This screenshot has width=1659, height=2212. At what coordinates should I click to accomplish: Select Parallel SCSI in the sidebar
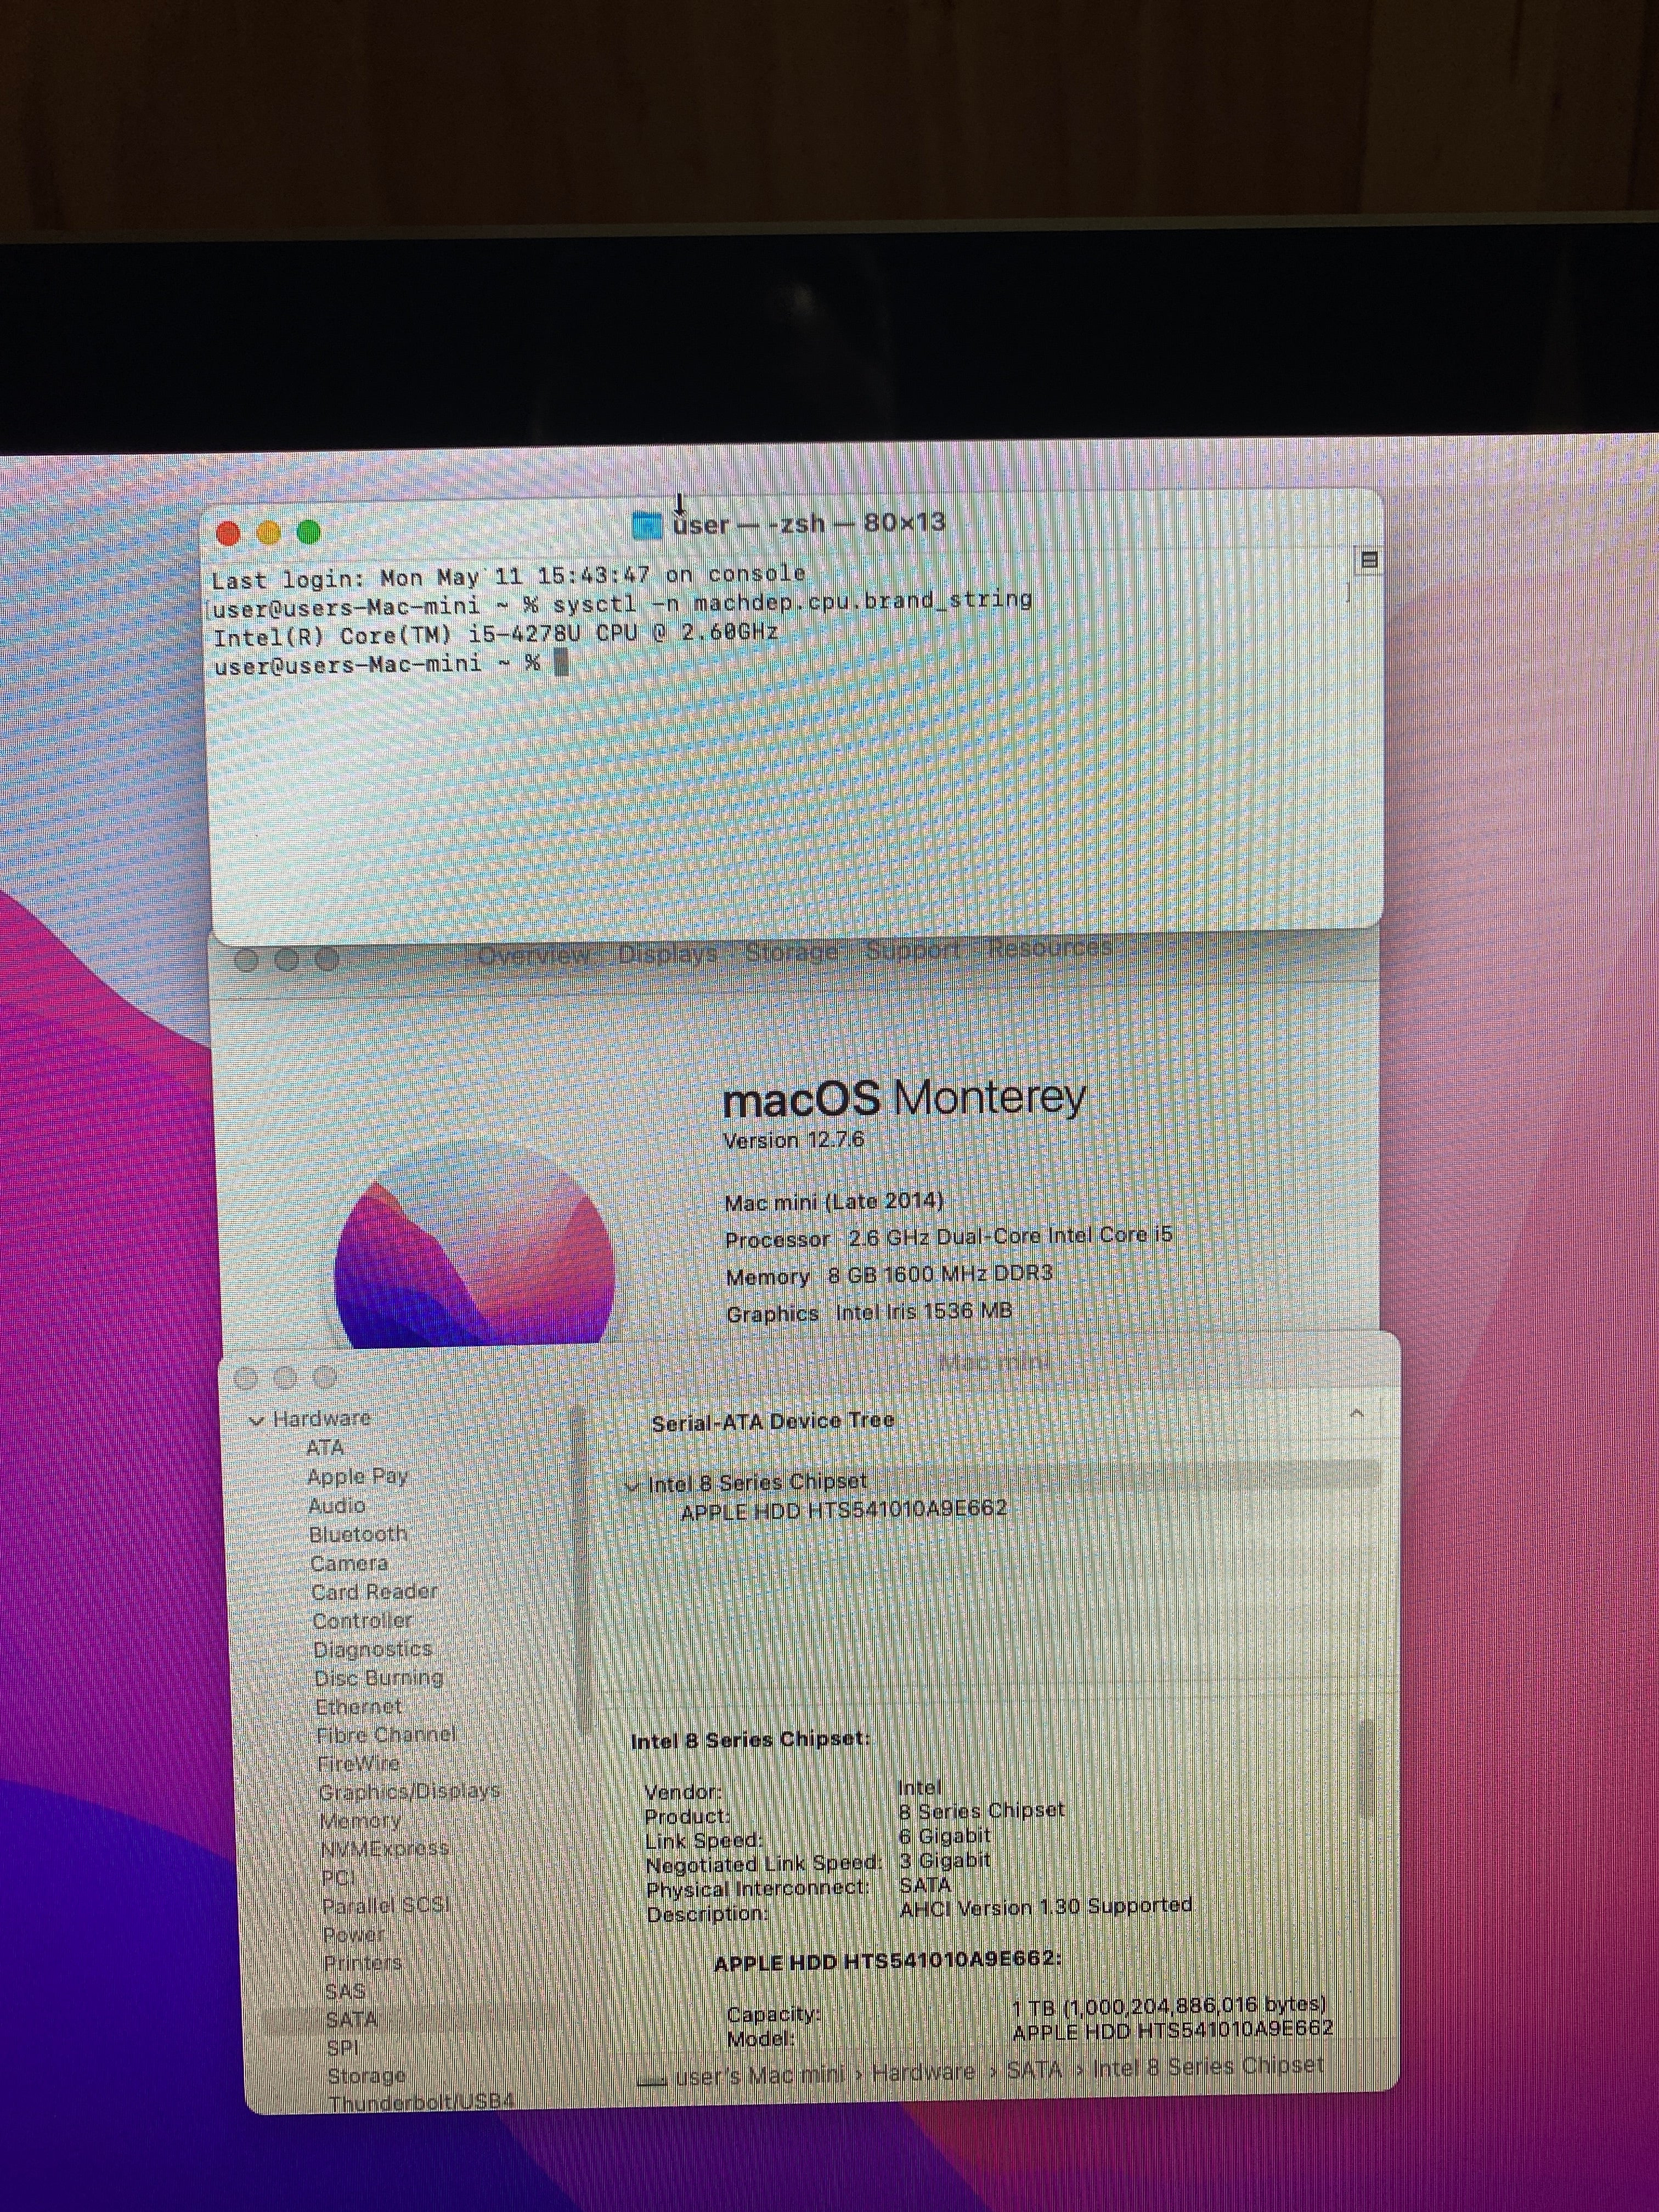pyautogui.click(x=386, y=1906)
